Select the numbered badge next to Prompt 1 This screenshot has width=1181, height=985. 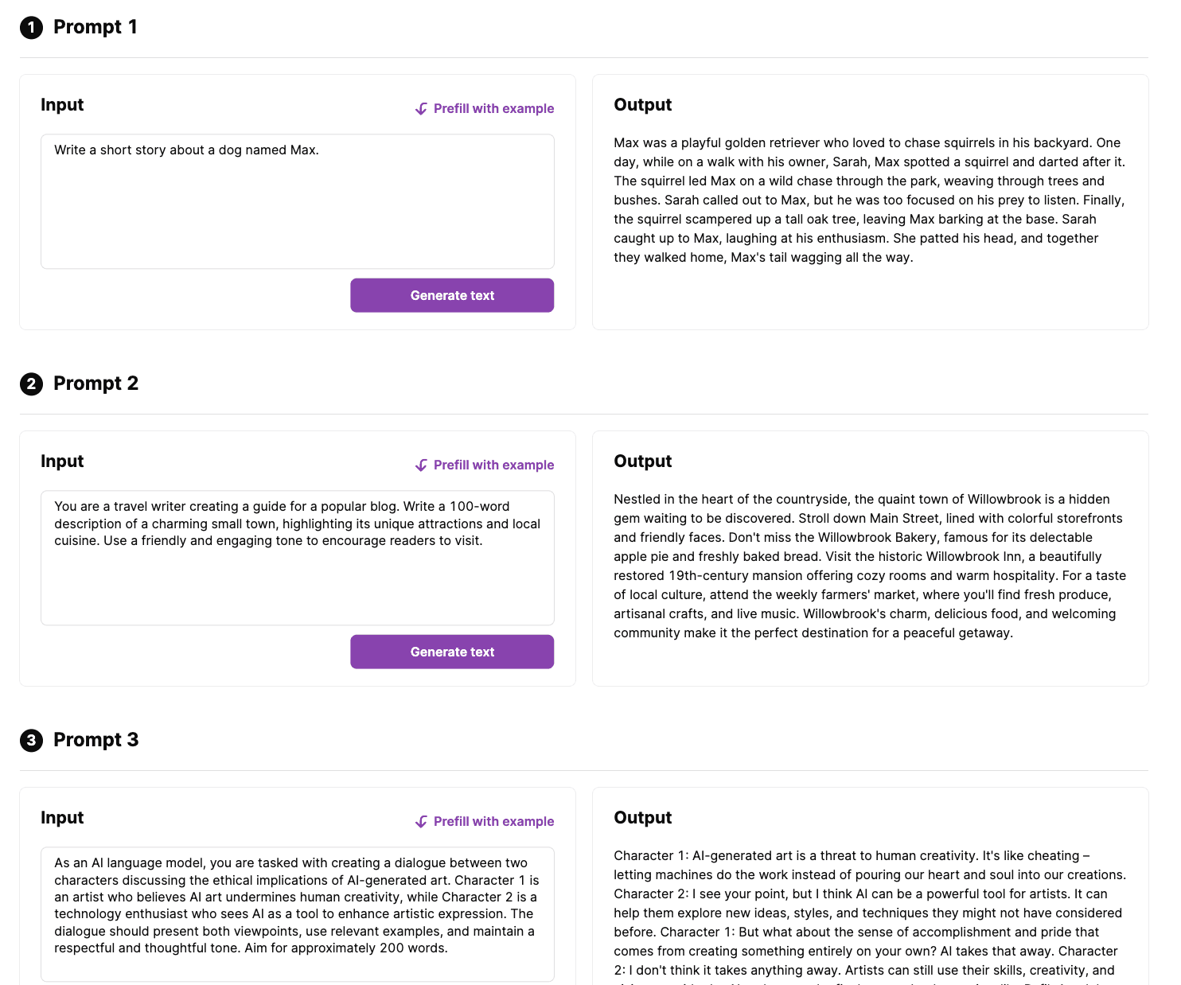pyautogui.click(x=31, y=27)
